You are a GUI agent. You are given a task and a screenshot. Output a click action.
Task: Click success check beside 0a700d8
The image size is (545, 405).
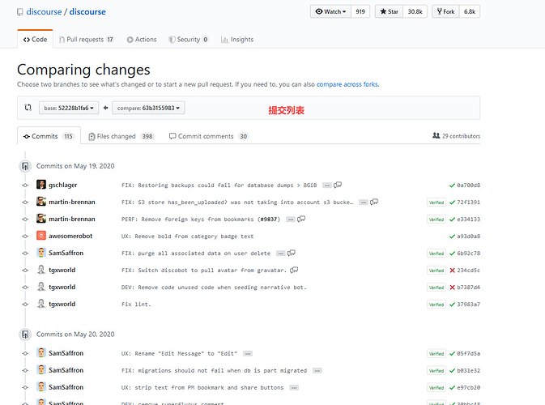(x=452, y=185)
